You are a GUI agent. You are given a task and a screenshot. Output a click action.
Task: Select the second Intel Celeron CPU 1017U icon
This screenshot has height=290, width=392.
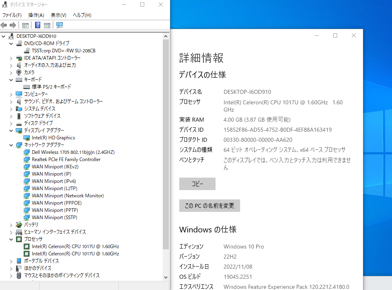pyautogui.click(x=27, y=254)
